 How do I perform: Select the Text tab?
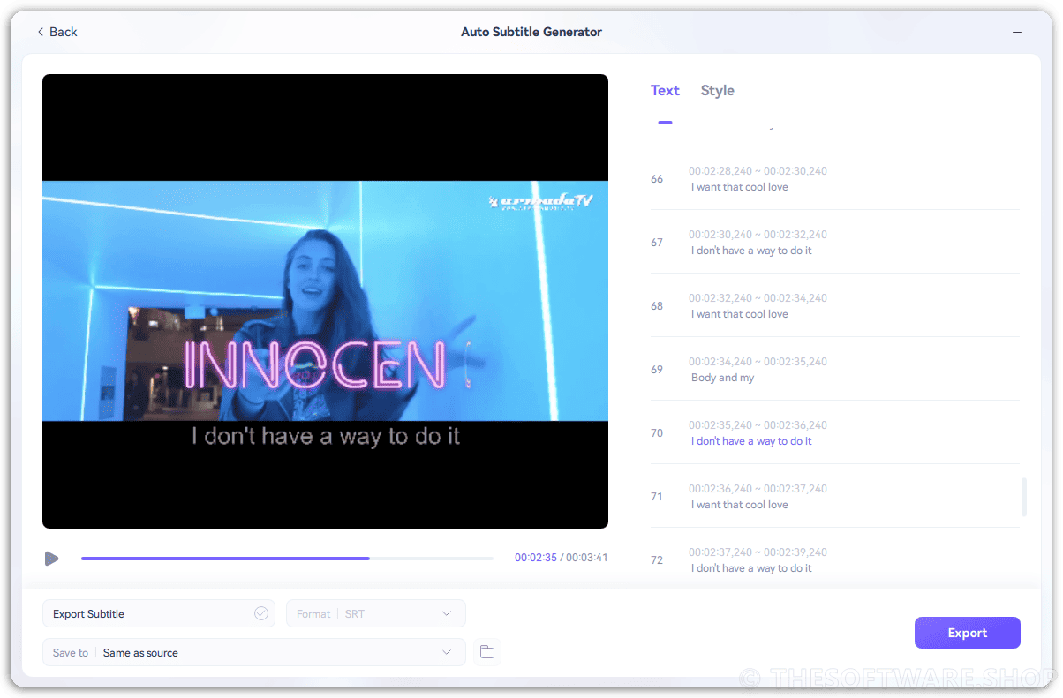tap(665, 90)
